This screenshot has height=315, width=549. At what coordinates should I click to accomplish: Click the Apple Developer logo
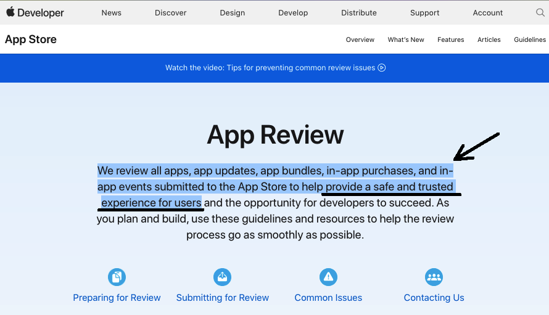click(x=35, y=12)
